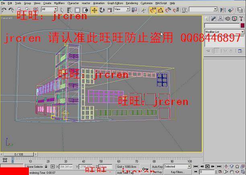
Task: Click the Next Frame button
Action: click(x=213, y=167)
